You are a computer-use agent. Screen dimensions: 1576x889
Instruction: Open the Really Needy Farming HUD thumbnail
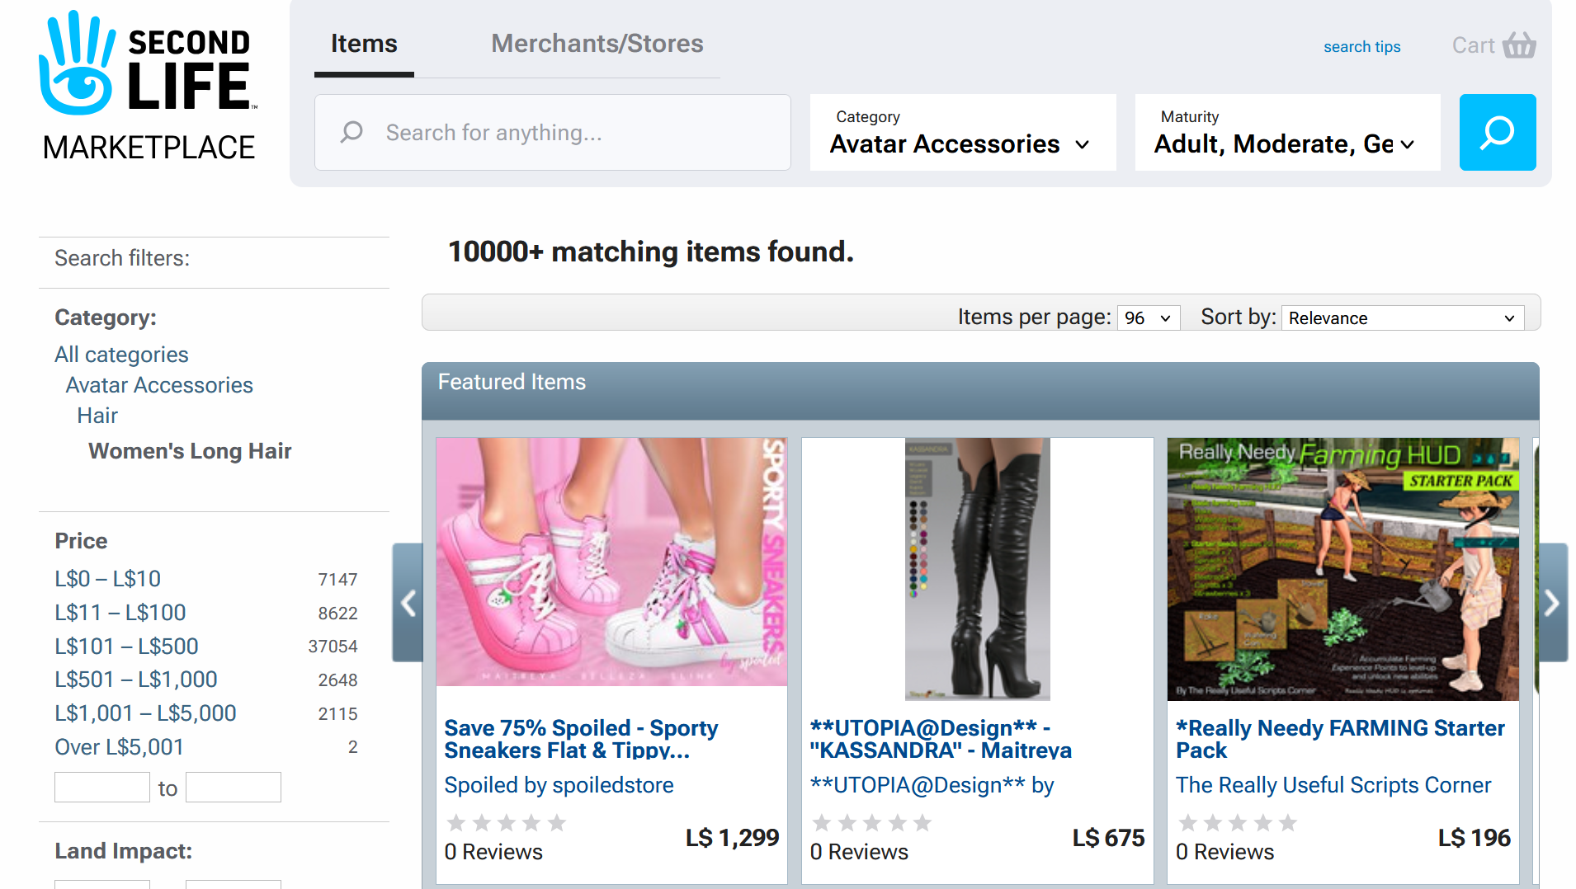click(x=1342, y=569)
